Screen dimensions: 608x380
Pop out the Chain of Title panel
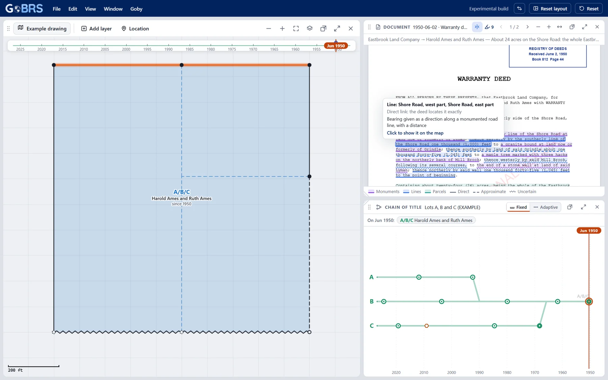click(570, 207)
